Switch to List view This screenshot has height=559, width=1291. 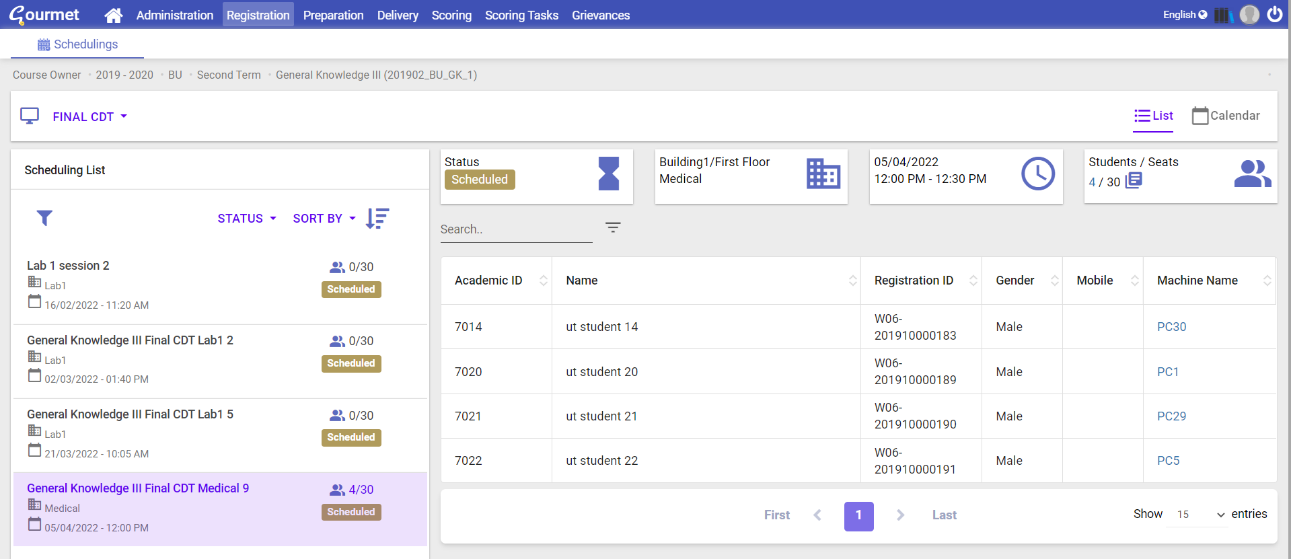point(1153,116)
